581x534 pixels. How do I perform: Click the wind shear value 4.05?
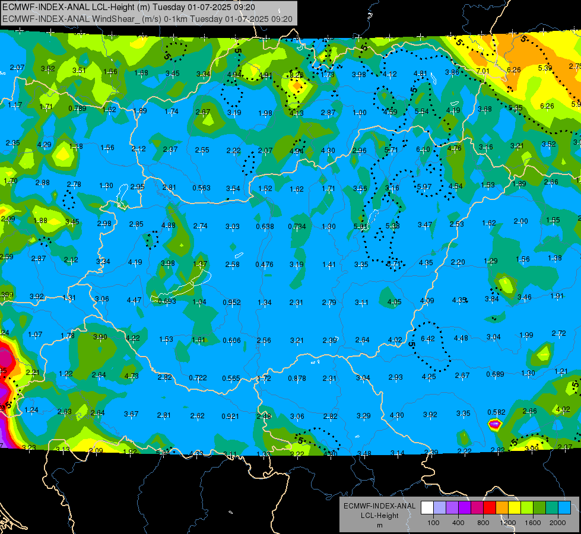tap(394, 301)
